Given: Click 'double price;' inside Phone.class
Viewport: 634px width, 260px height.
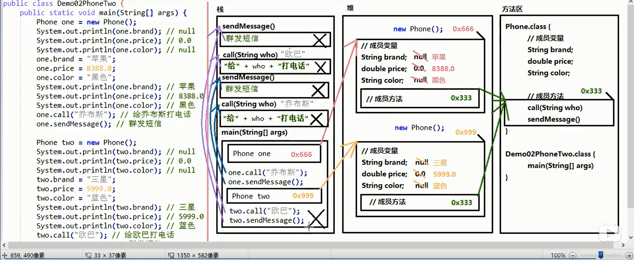Looking at the screenshot, I should [x=550, y=61].
